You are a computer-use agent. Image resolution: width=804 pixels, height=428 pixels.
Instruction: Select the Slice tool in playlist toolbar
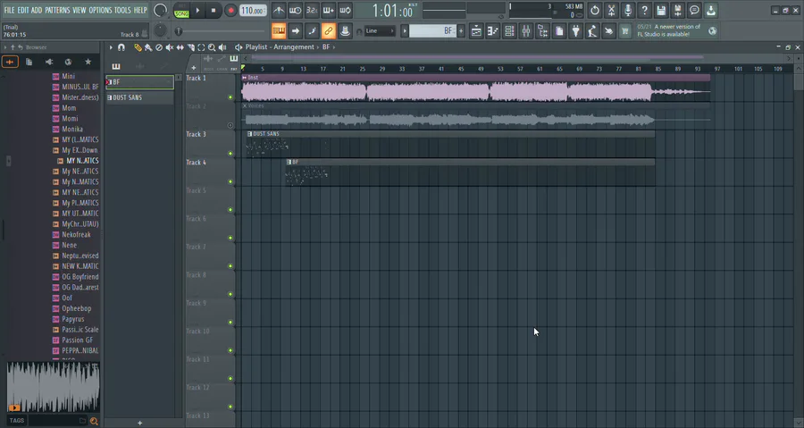[191, 47]
